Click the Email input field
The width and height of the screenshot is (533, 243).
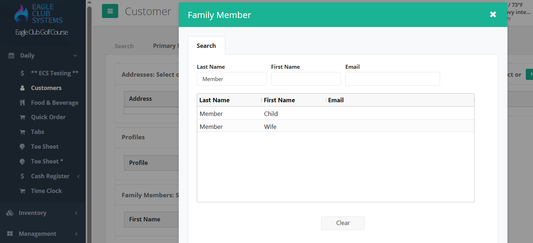(x=392, y=79)
